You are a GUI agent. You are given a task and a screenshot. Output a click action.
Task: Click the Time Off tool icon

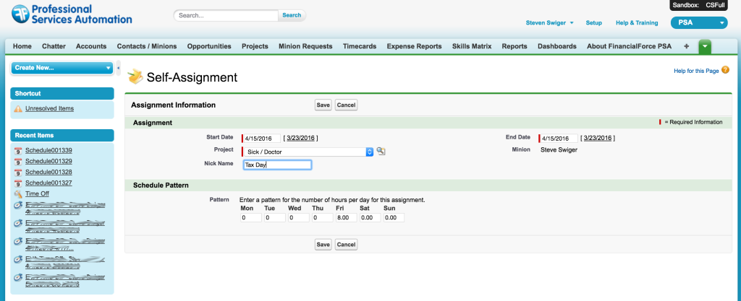(x=18, y=194)
